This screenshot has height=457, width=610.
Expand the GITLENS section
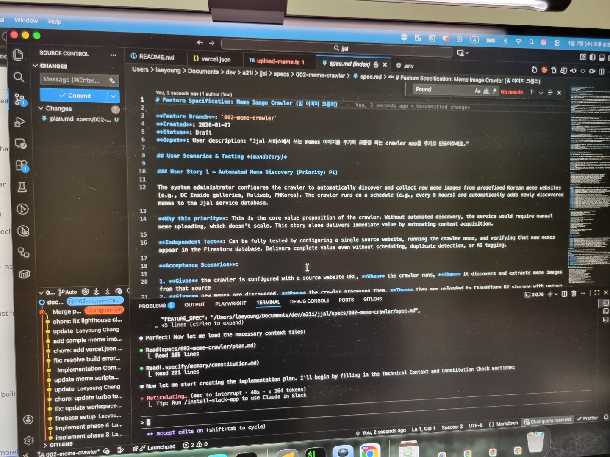click(61, 444)
